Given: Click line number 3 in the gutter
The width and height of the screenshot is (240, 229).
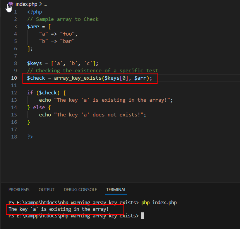Looking at the screenshot, I should click(15, 27).
